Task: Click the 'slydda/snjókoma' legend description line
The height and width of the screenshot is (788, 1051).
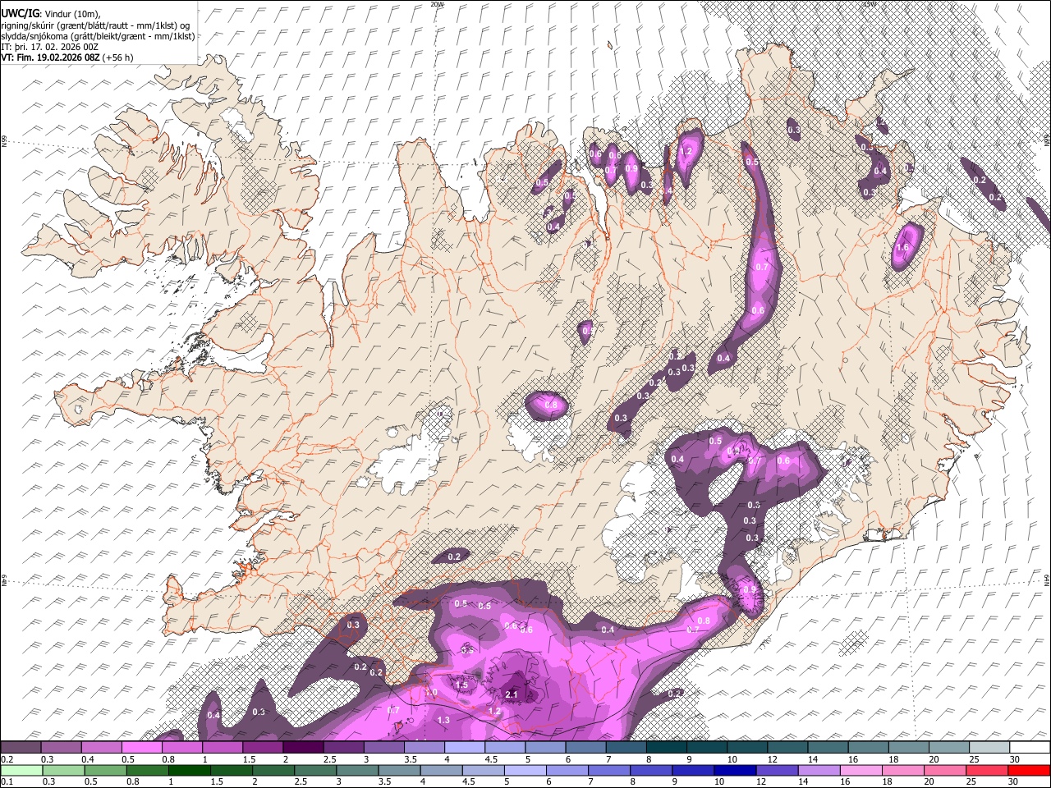Action: pos(99,36)
